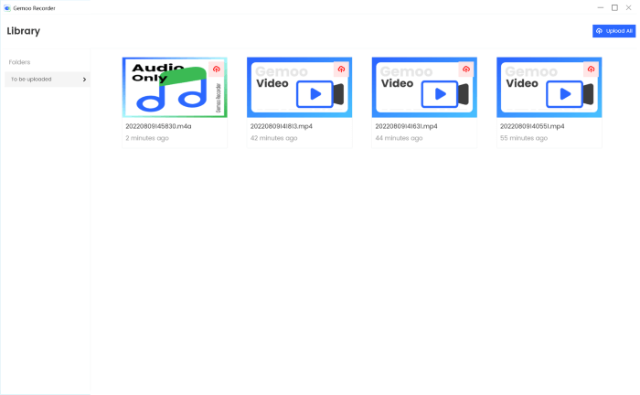The width and height of the screenshot is (640, 395).
Task: Expand the To be uploaded chevron arrow
Action: (x=84, y=80)
